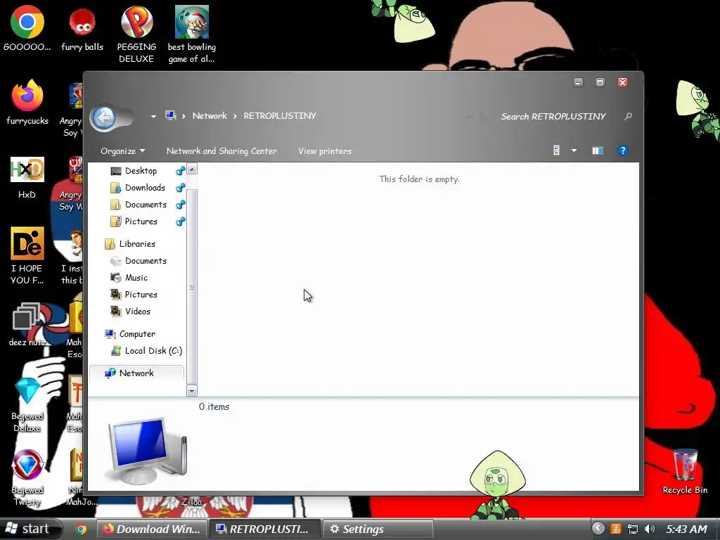The image size is (720, 540).
Task: Open the Chrome desktop shortcut GOOOOO...
Action: pos(27,28)
